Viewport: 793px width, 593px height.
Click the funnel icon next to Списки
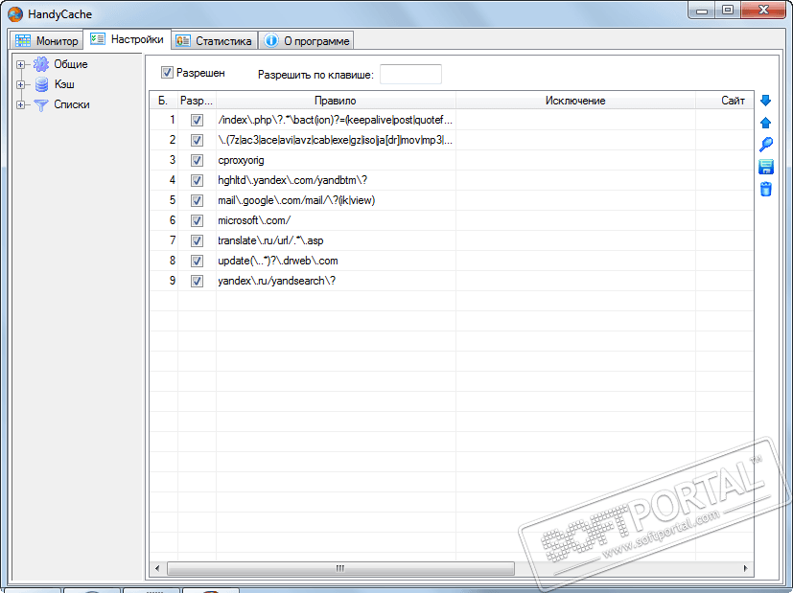click(x=41, y=105)
